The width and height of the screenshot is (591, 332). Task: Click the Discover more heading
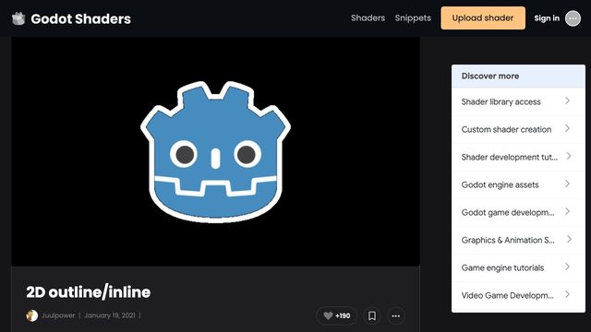tap(490, 76)
